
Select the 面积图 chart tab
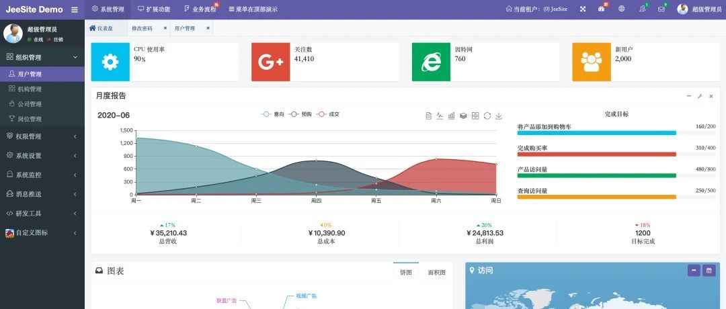coord(436,272)
